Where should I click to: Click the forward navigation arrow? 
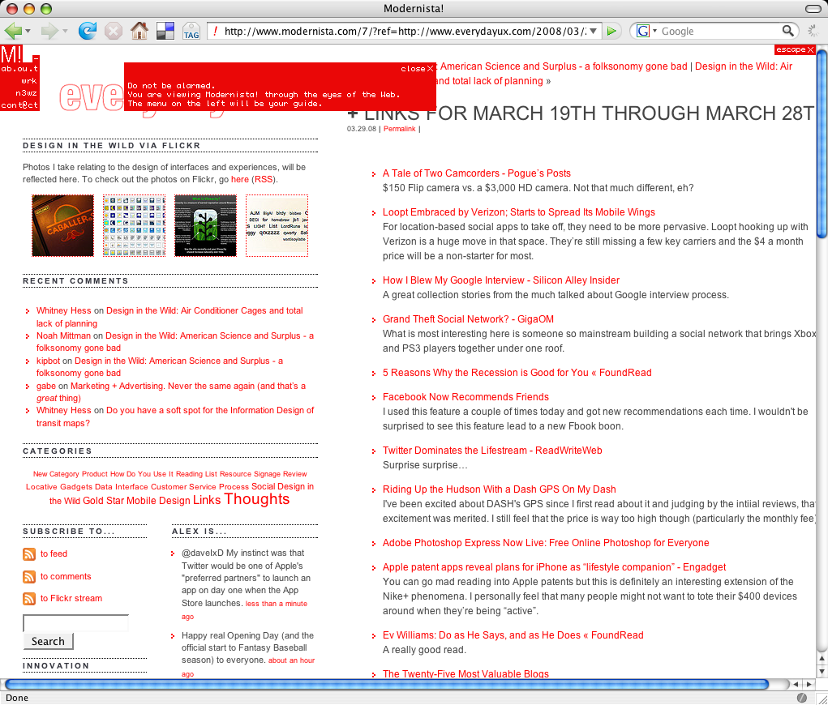click(49, 31)
